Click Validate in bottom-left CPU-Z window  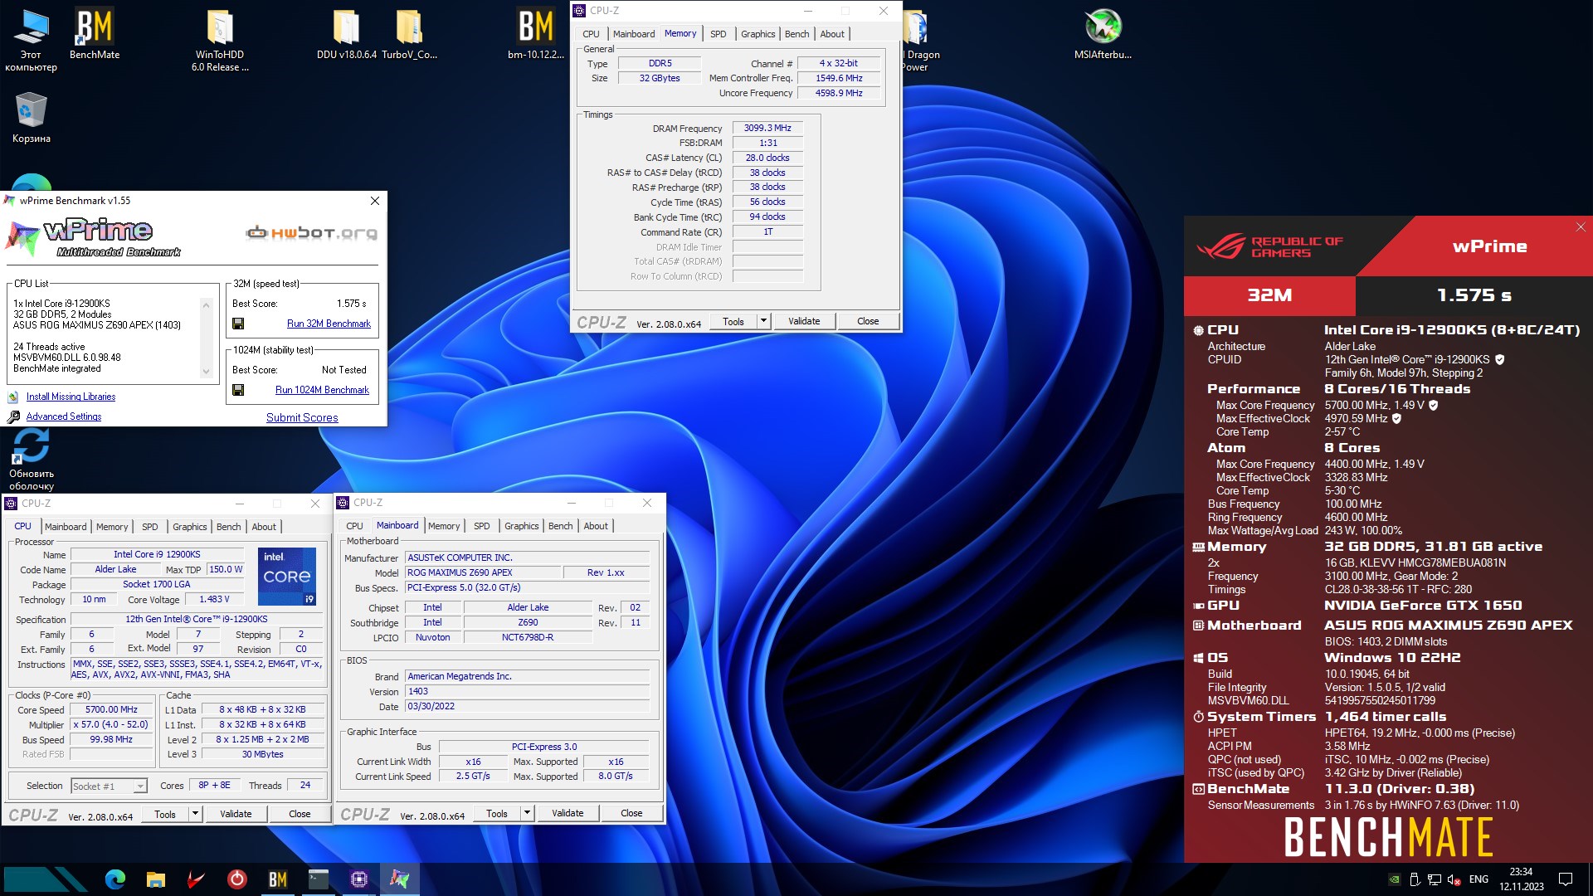pos(236,814)
